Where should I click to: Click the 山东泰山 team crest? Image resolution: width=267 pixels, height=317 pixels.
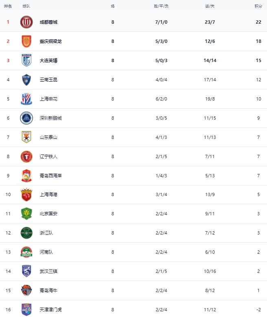[26, 137]
